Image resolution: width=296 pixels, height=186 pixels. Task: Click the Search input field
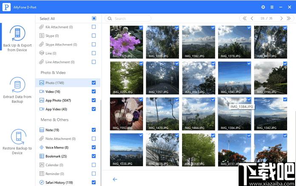(128, 19)
